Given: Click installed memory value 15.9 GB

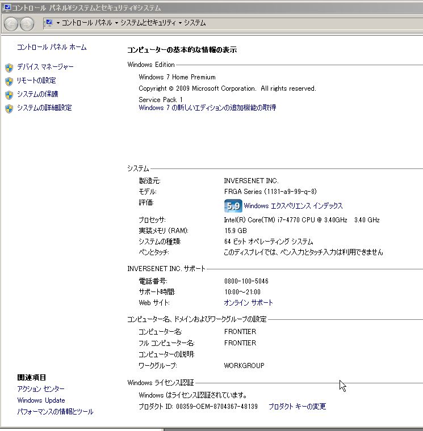Looking at the screenshot, I should 236,231.
